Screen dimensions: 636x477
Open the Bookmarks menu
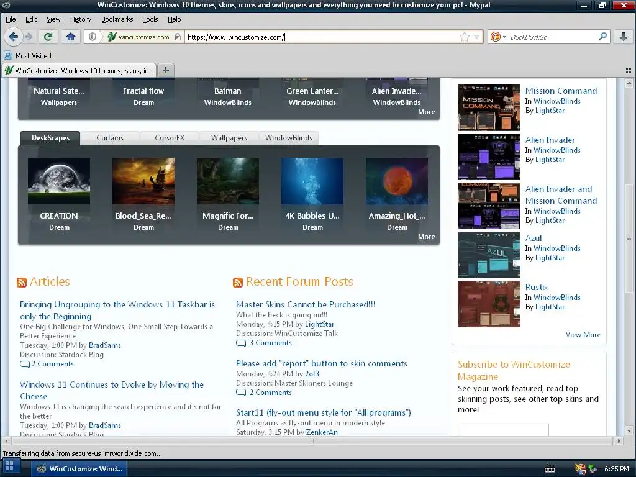[x=117, y=19]
